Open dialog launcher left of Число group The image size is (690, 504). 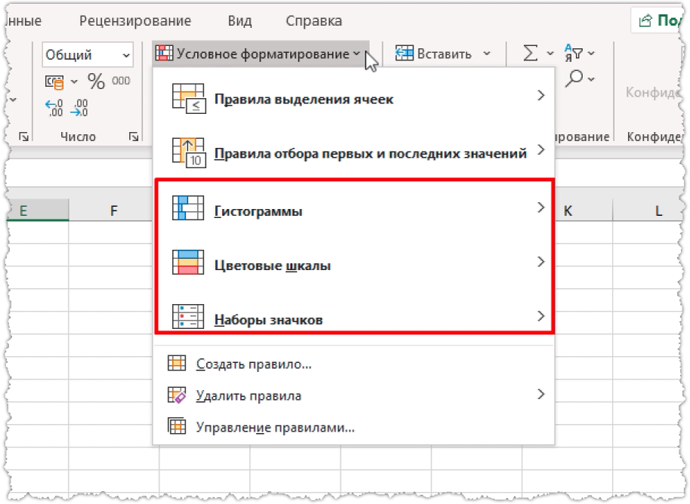pos(23,137)
